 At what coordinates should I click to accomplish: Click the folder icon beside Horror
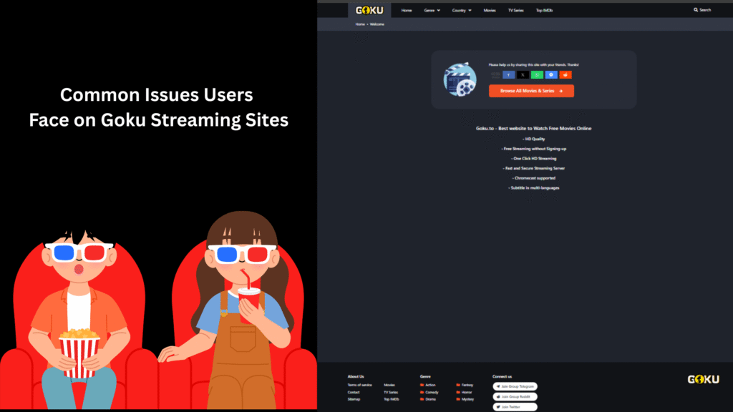(x=458, y=393)
